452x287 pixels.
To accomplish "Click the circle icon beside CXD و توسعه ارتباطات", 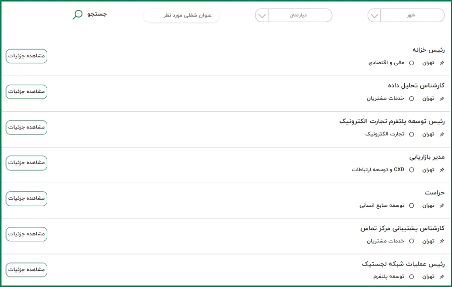I will pos(412,170).
